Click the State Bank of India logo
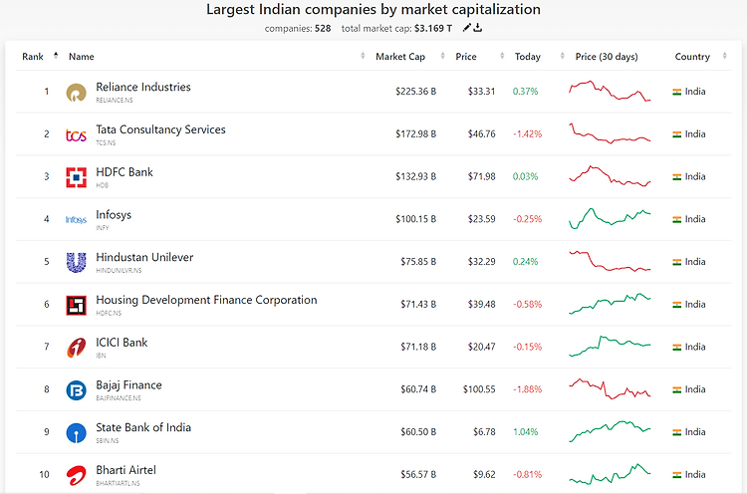Screen dimensions: 747x494 [x=77, y=432]
